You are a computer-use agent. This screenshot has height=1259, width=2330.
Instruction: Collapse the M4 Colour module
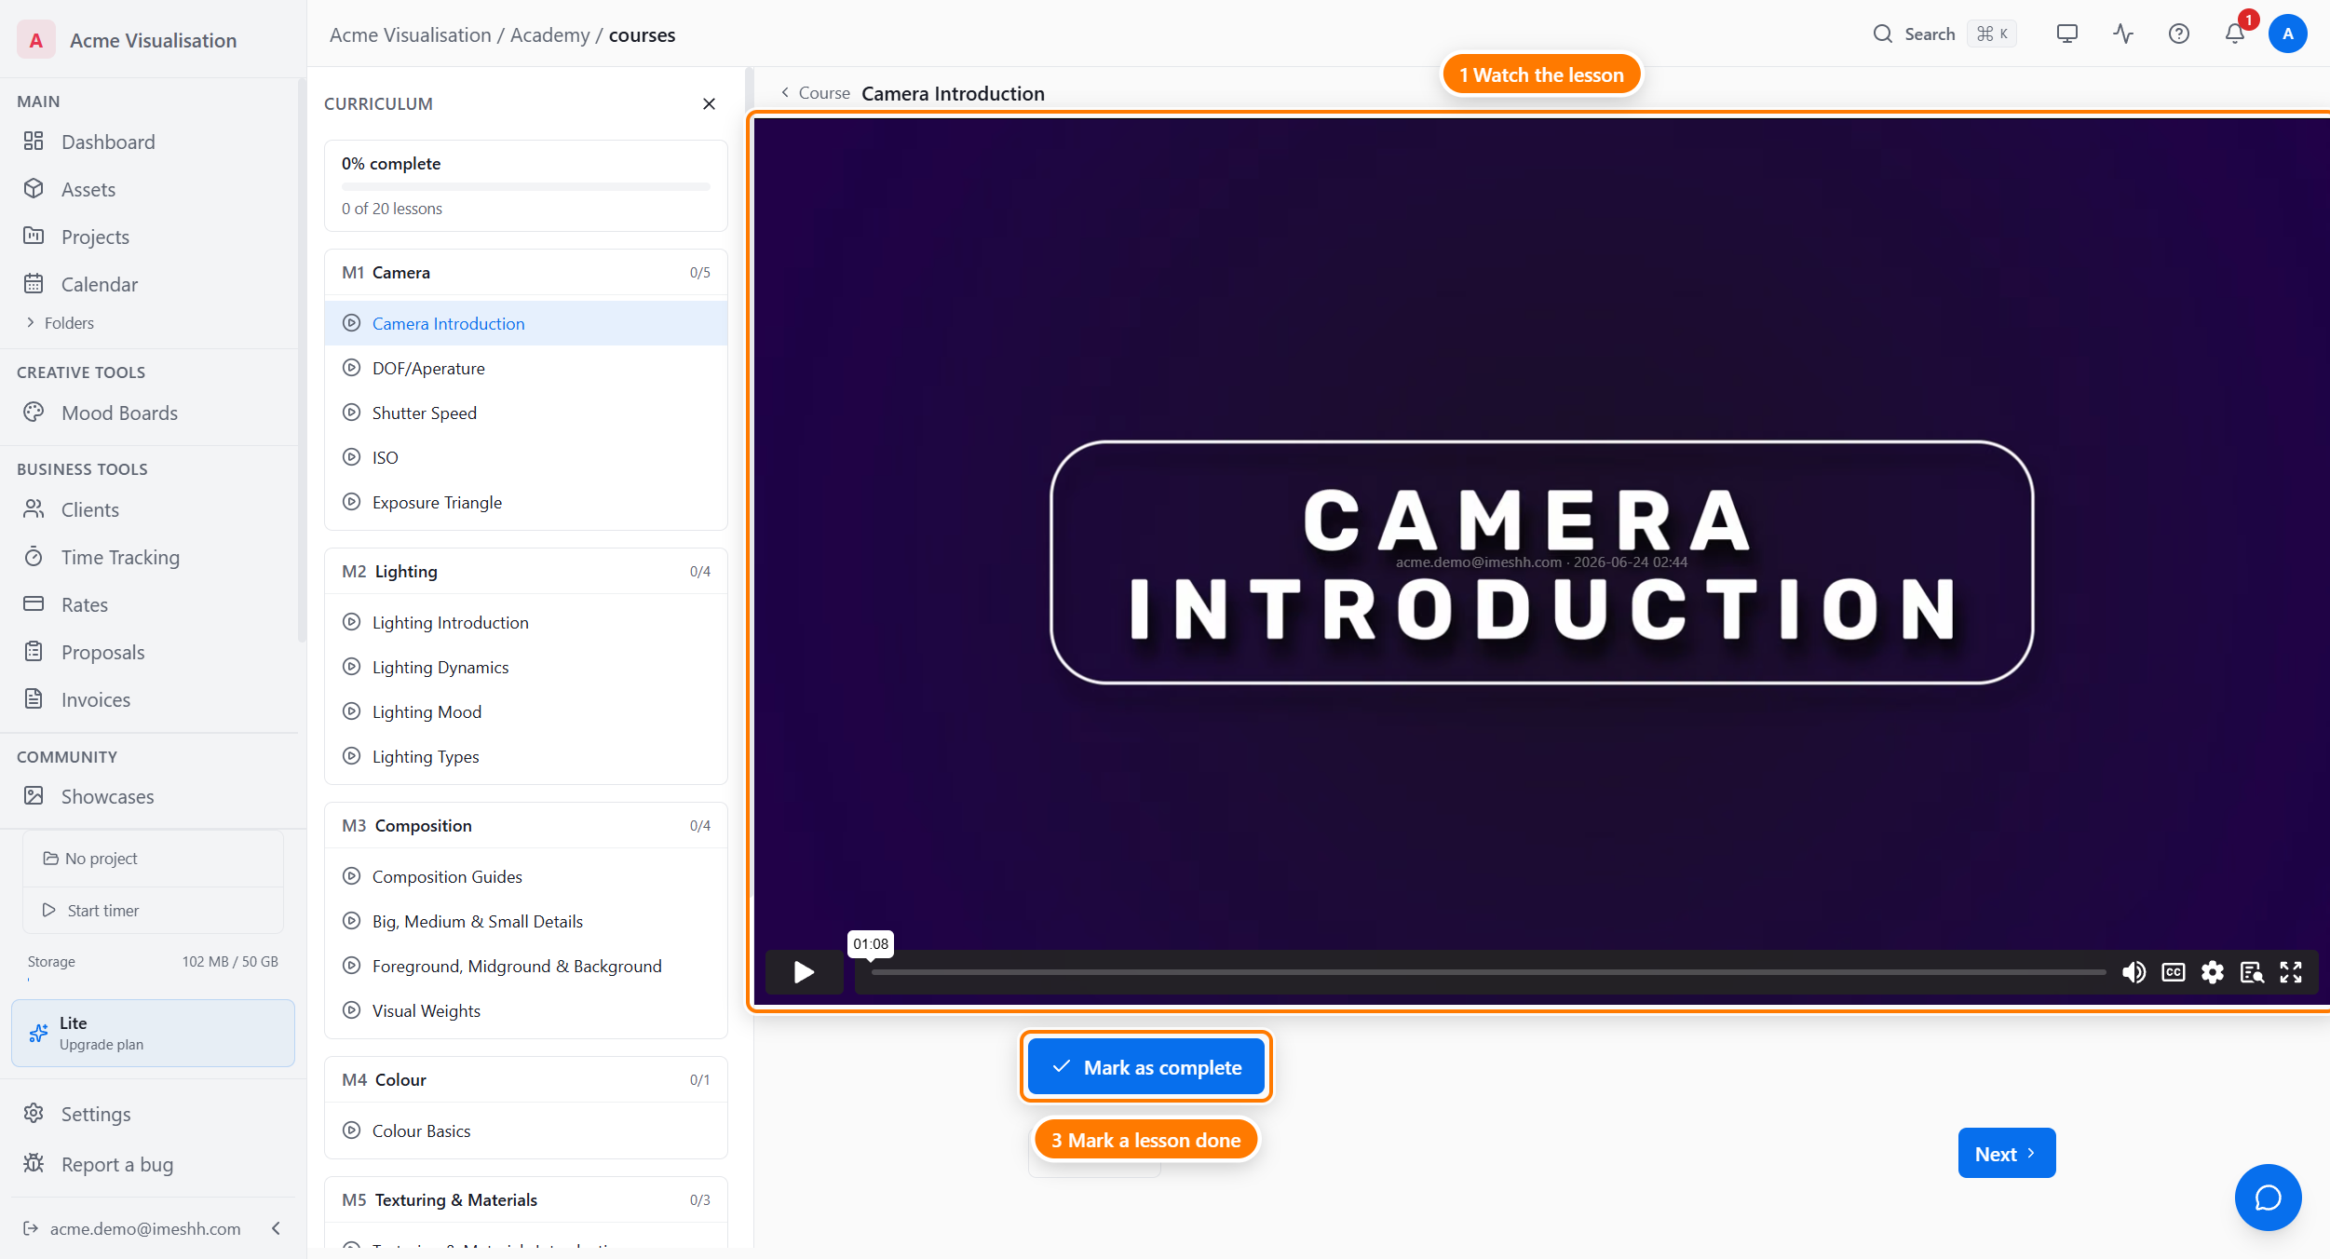(x=525, y=1080)
